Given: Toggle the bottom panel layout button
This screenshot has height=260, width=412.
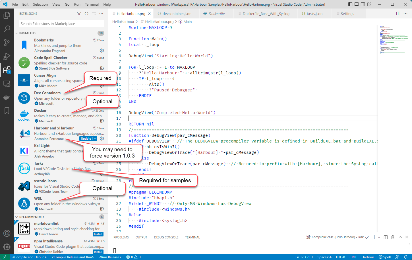Looking at the screenshot, I should click(x=357, y=4).
